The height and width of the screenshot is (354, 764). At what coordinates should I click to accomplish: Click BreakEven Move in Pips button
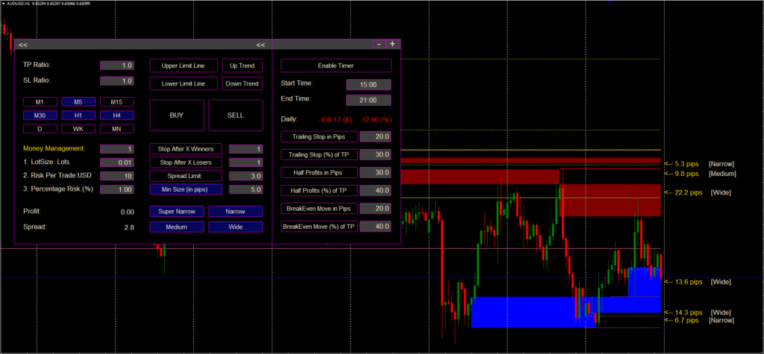[x=319, y=208]
